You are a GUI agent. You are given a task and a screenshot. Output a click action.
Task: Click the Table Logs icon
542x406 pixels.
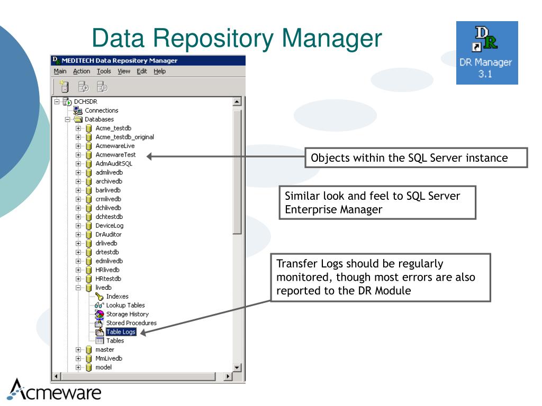100,332
